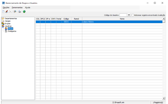Click the Código do Usuário input field
The height and width of the screenshot is (104, 168).
(x=123, y=15)
